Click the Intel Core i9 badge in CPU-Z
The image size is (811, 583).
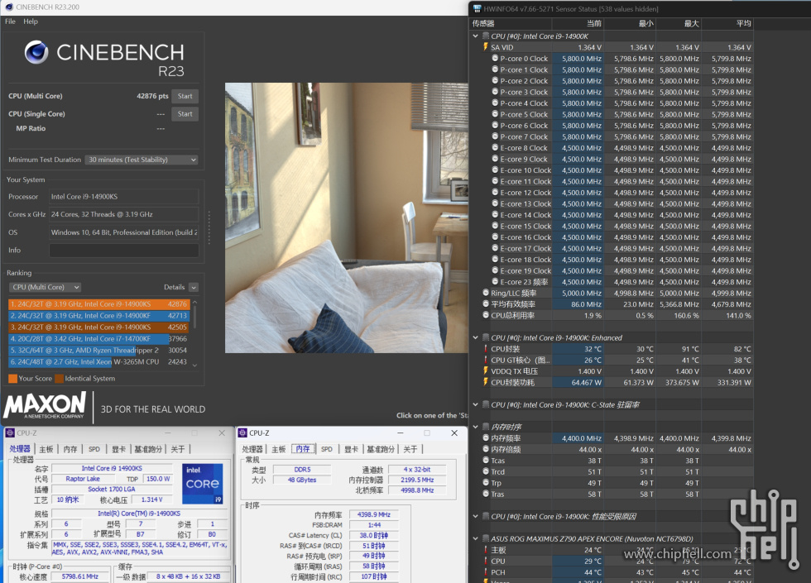pyautogui.click(x=202, y=484)
